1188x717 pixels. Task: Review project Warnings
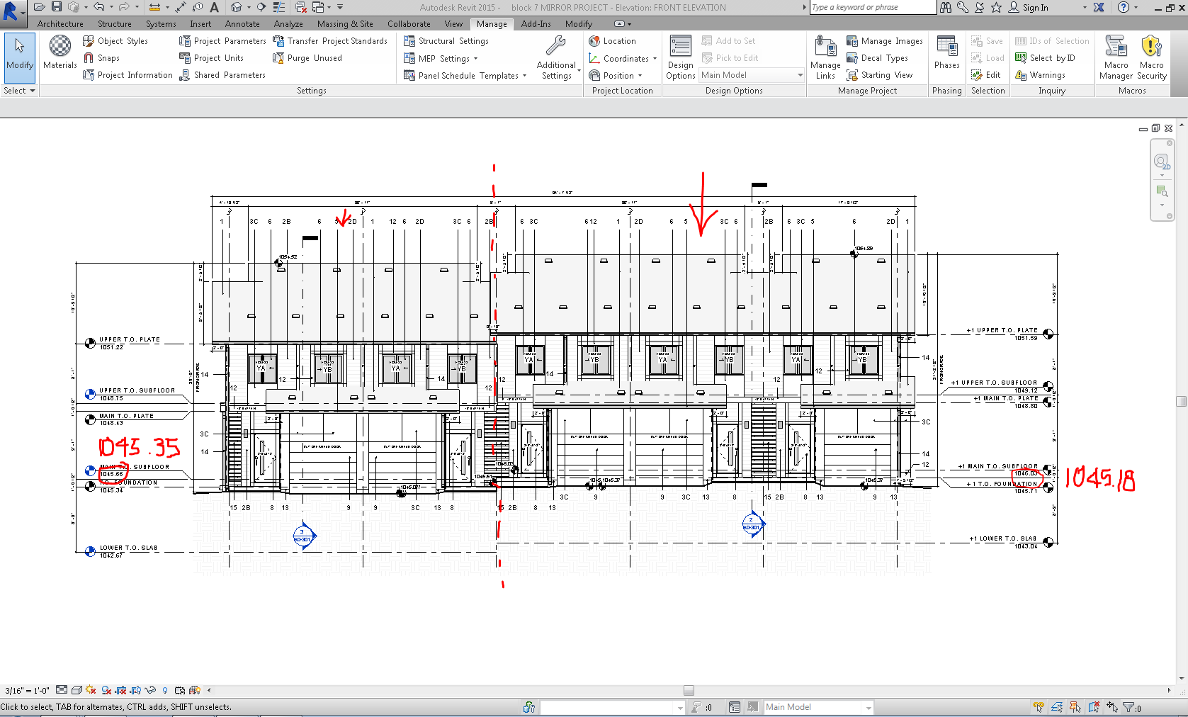[x=1040, y=75]
